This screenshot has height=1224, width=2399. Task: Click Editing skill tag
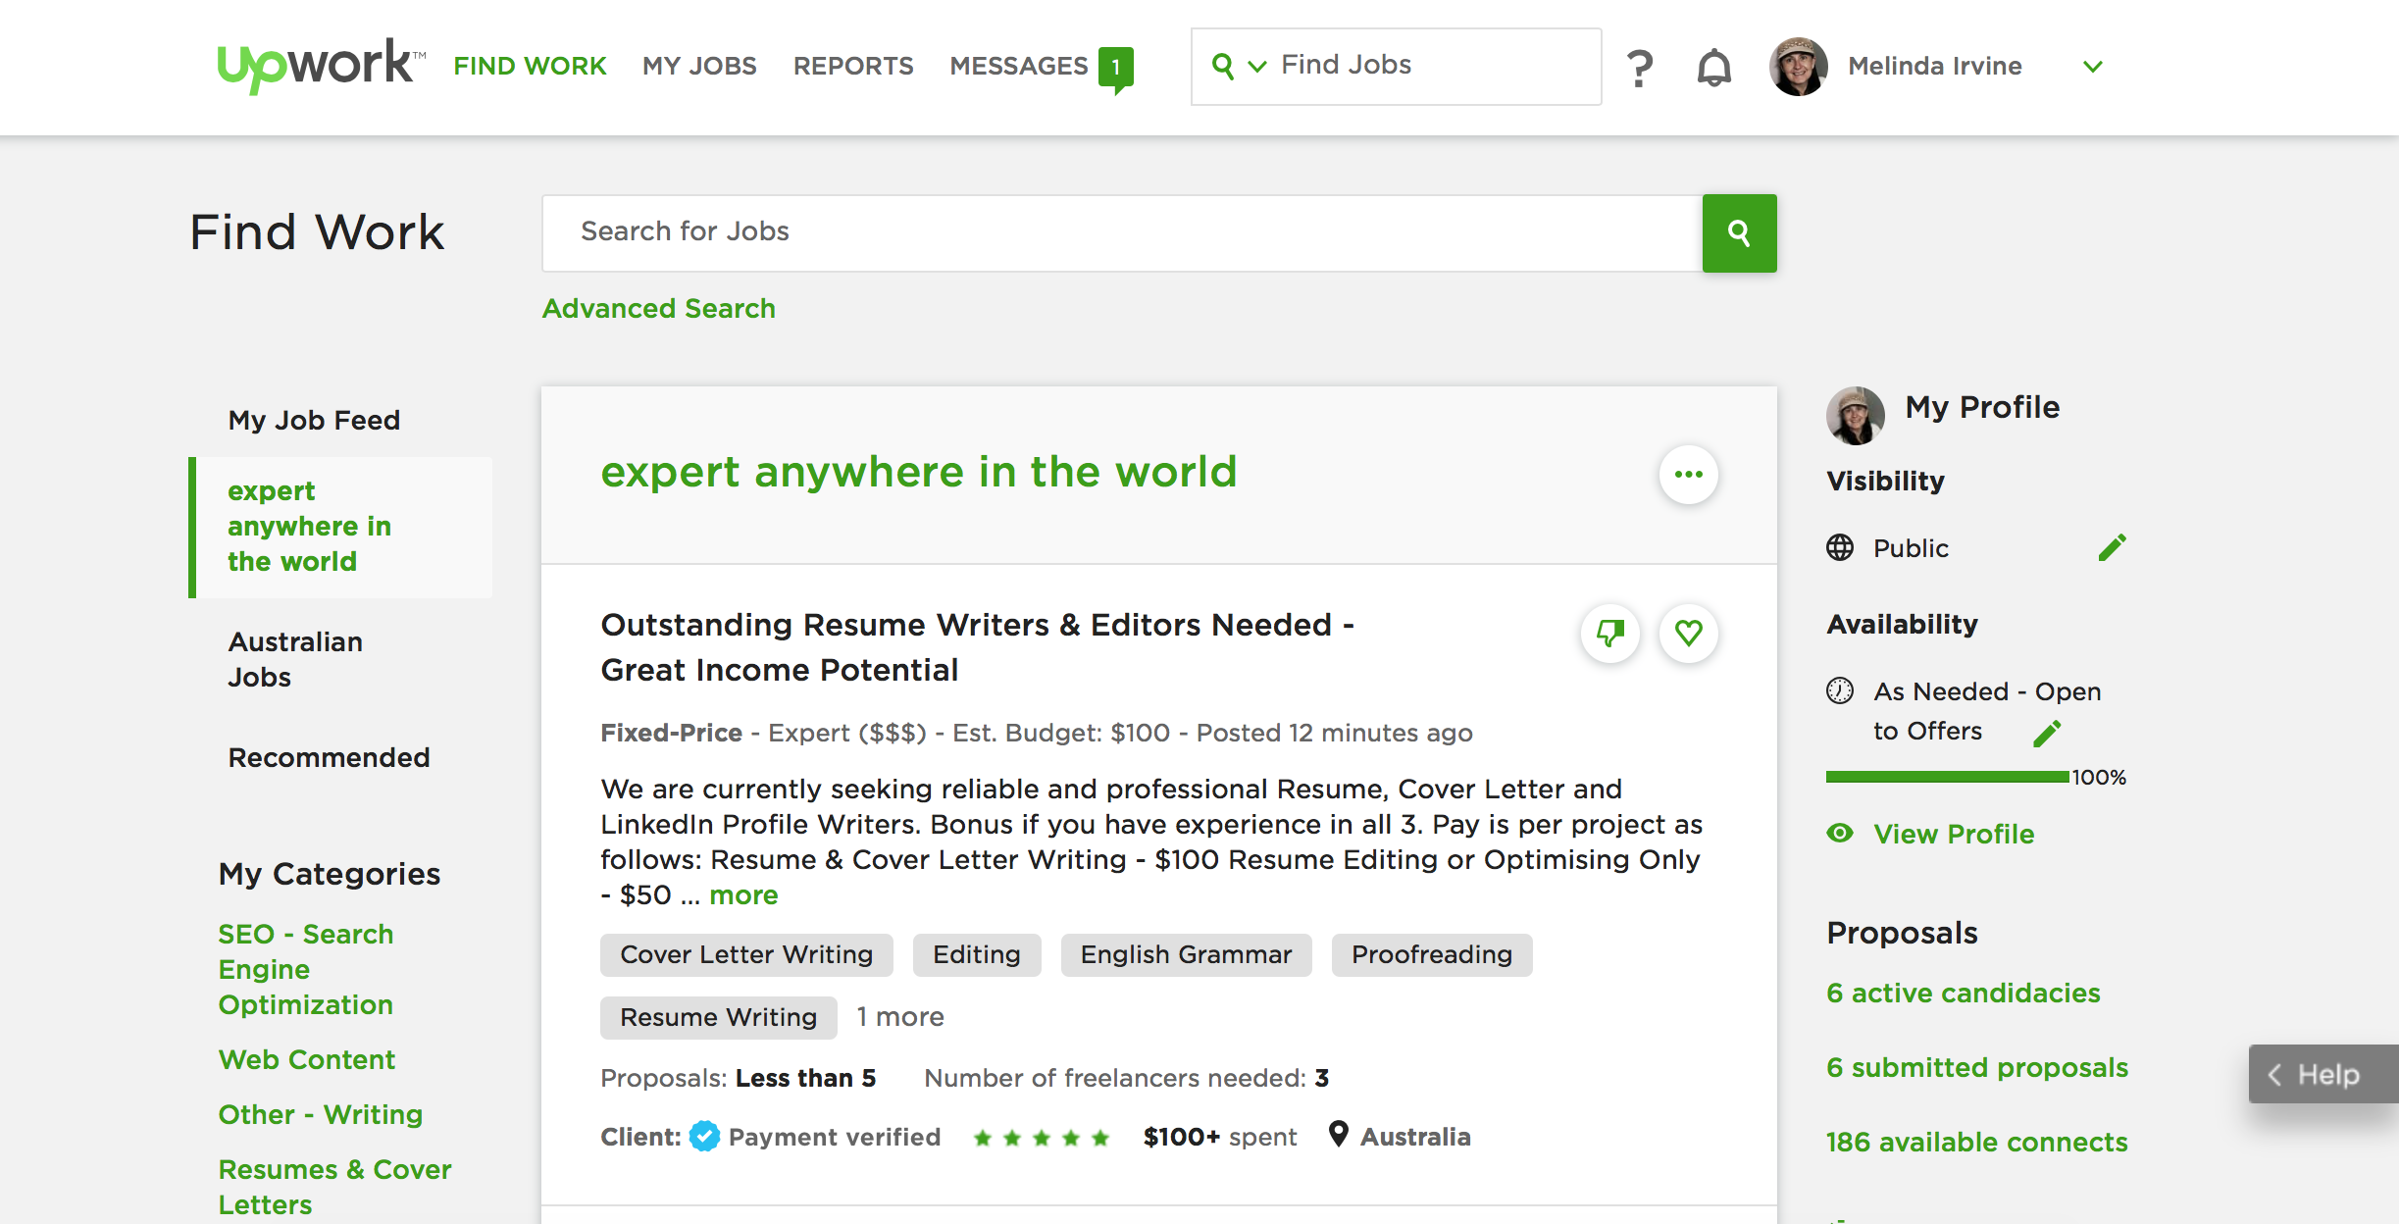click(977, 954)
